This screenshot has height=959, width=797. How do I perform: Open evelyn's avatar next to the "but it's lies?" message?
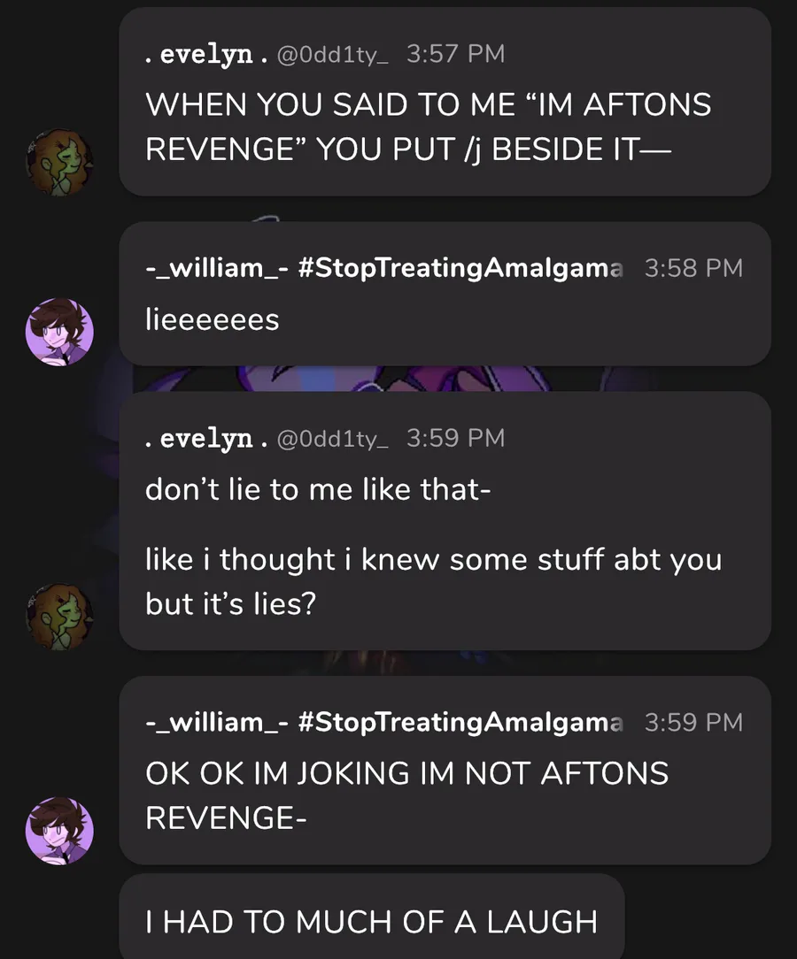tap(59, 617)
